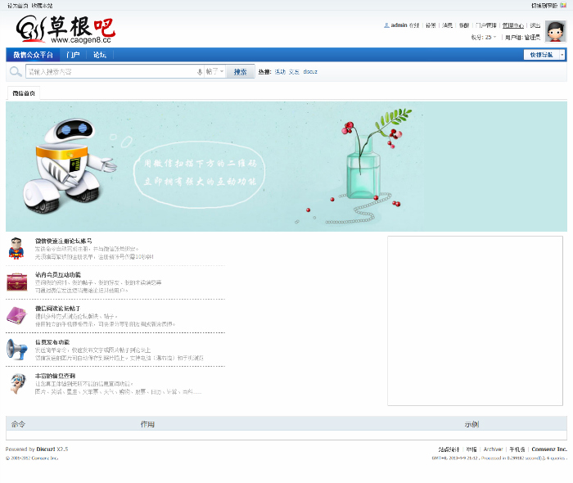Select the 微信首页 tab
Viewport: 573px width, 483px height.
[x=23, y=93]
